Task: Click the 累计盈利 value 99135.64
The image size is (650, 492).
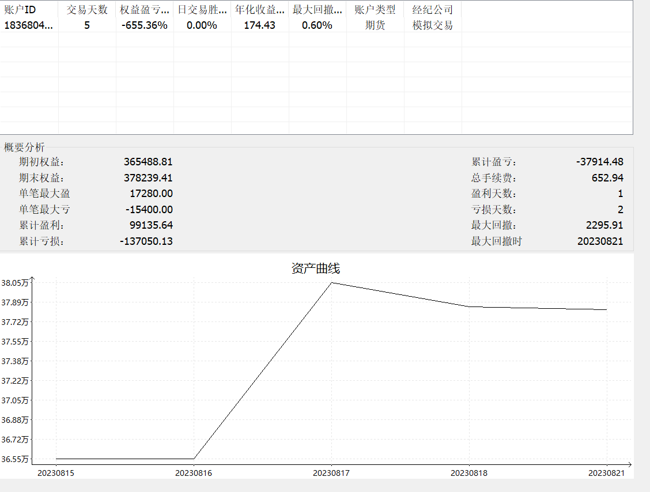Action: click(151, 225)
